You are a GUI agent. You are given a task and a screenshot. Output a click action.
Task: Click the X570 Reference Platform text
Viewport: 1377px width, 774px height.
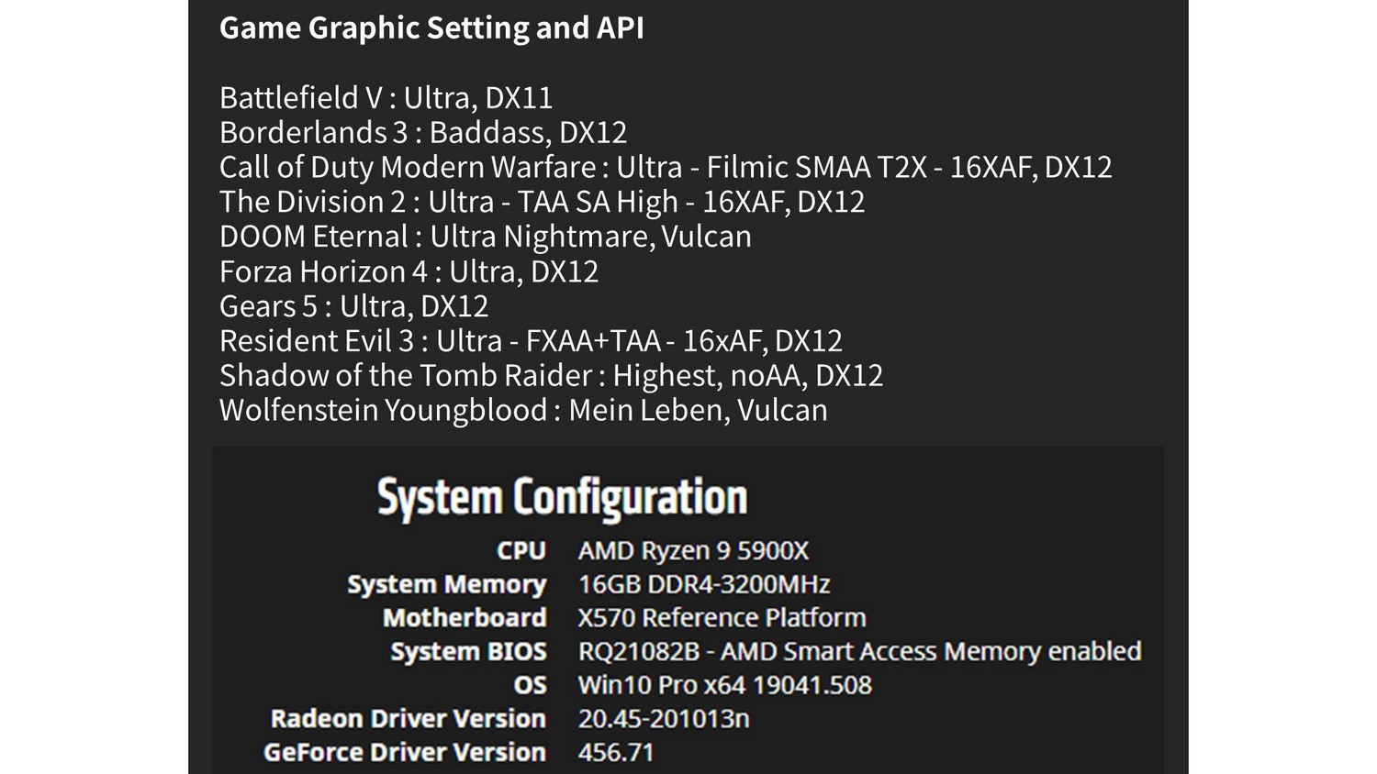tap(722, 618)
